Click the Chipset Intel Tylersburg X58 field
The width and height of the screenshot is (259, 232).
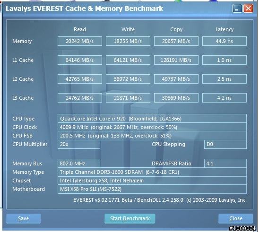tap(152, 180)
